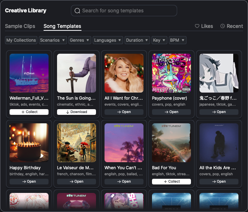The height and width of the screenshot is (212, 248).
Task: Click the Creative Library heading
Action: (26, 10)
